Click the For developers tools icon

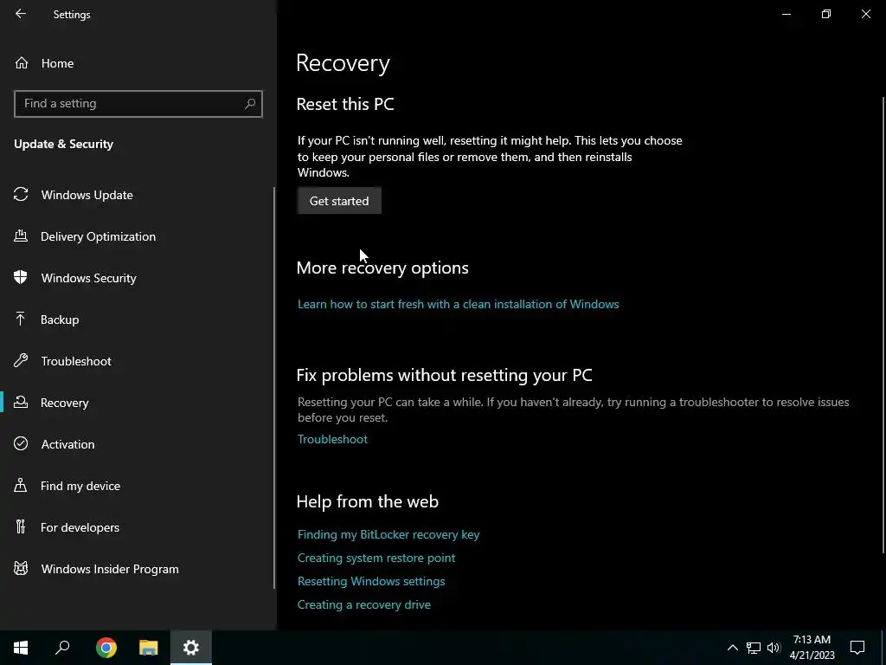pyautogui.click(x=21, y=526)
